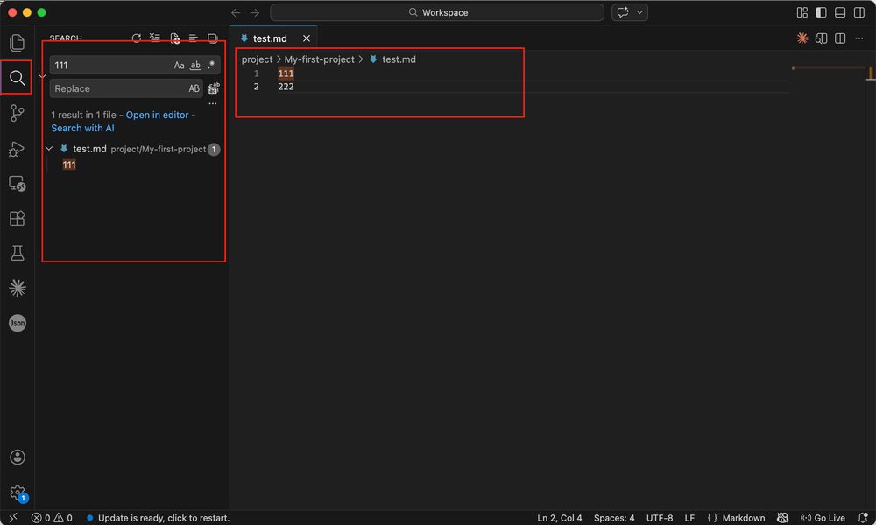Click the Replace input field

click(x=118, y=88)
